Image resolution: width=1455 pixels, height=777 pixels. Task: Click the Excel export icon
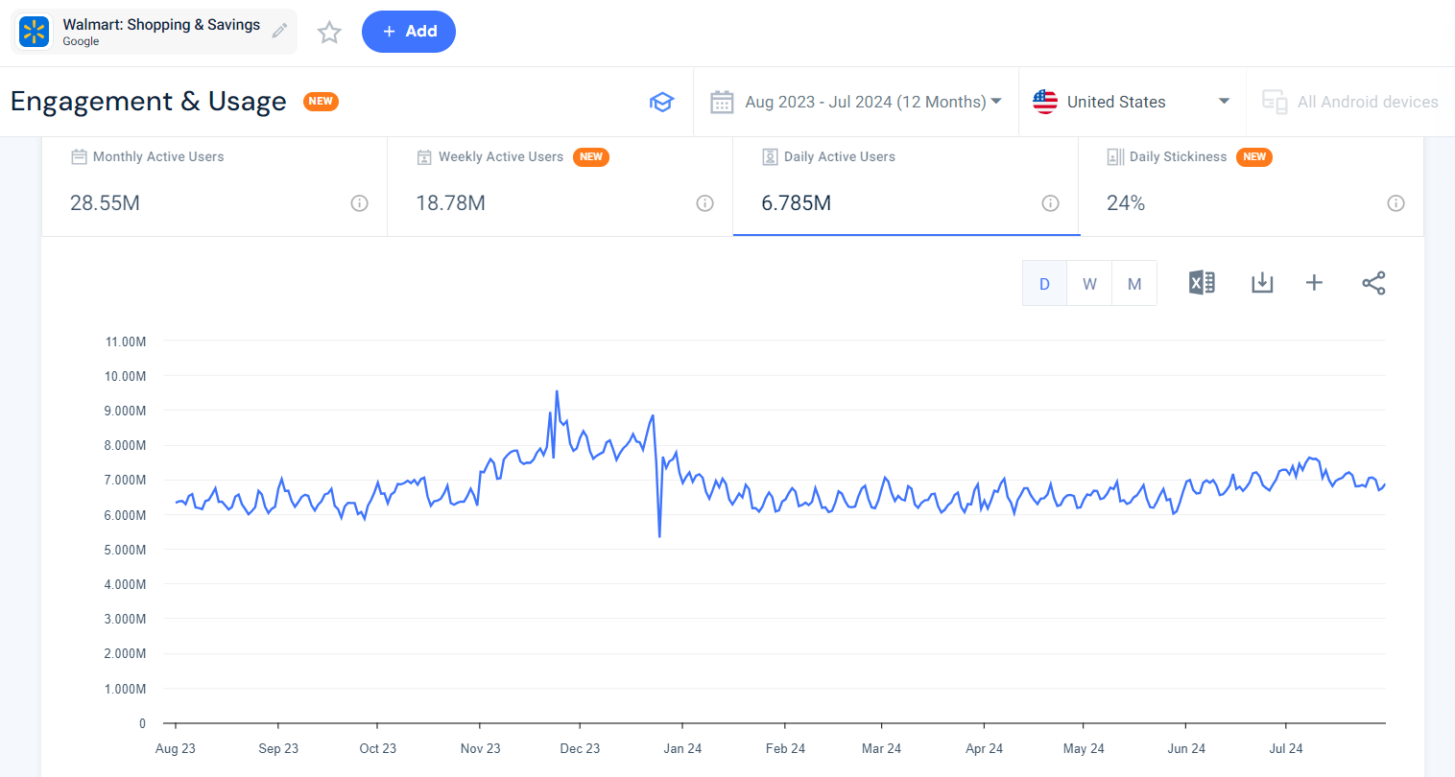click(1201, 282)
